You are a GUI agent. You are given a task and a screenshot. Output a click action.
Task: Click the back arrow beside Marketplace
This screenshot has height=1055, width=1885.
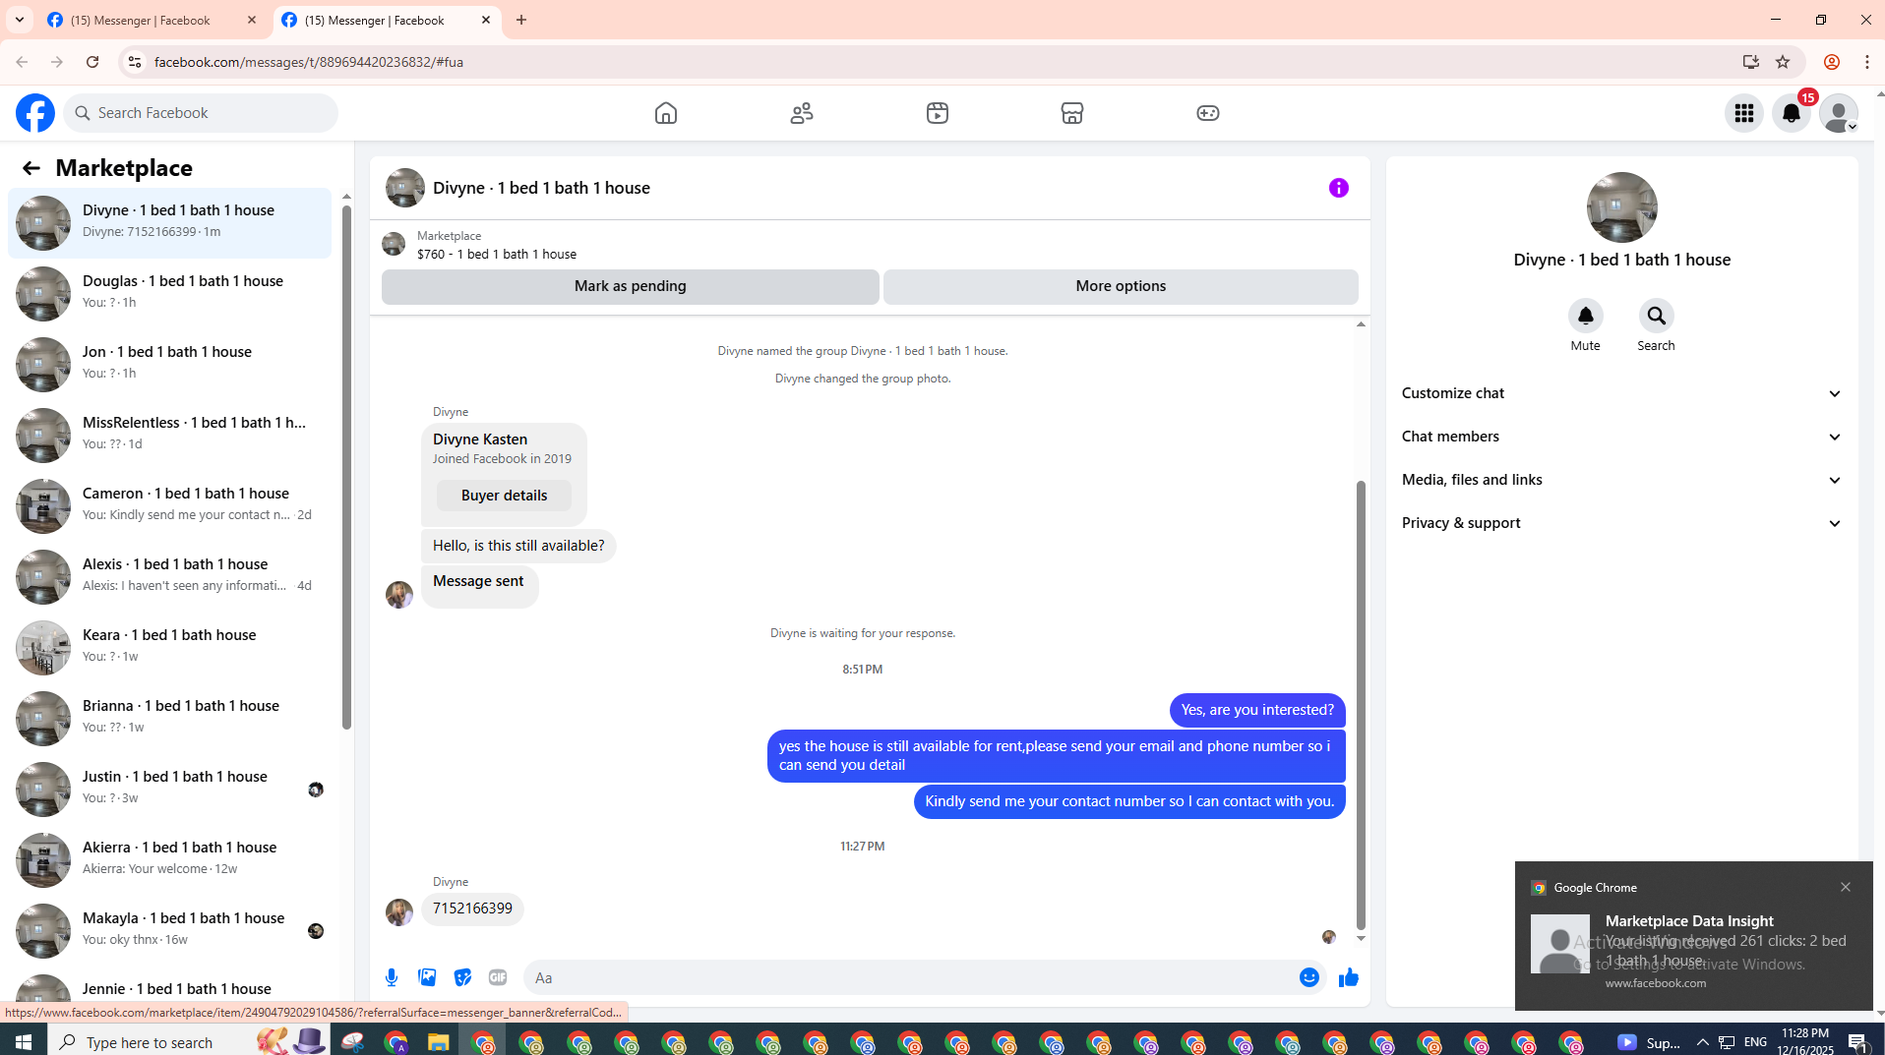coord(31,168)
